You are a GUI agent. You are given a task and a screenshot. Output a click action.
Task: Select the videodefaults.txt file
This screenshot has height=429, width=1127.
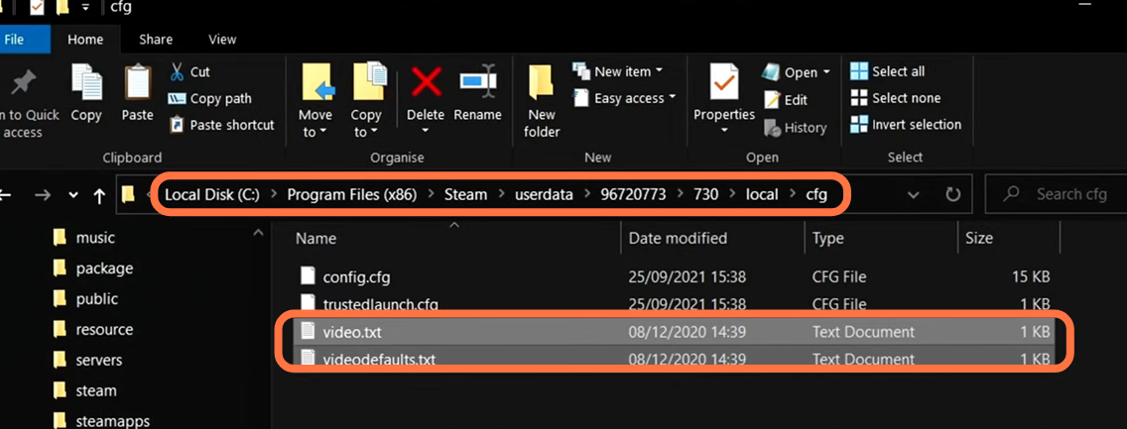[676, 358]
